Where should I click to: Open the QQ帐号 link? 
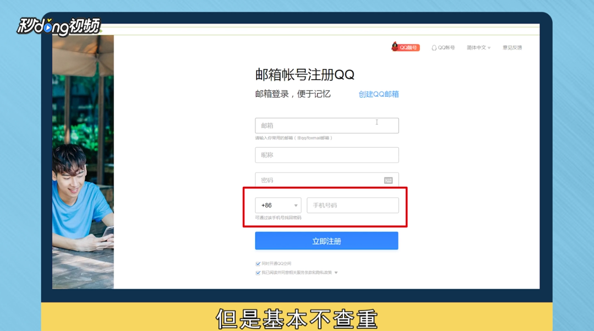pyautogui.click(x=443, y=47)
